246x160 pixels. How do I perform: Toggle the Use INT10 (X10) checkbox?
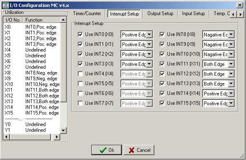pyautogui.click(x=162, y=54)
